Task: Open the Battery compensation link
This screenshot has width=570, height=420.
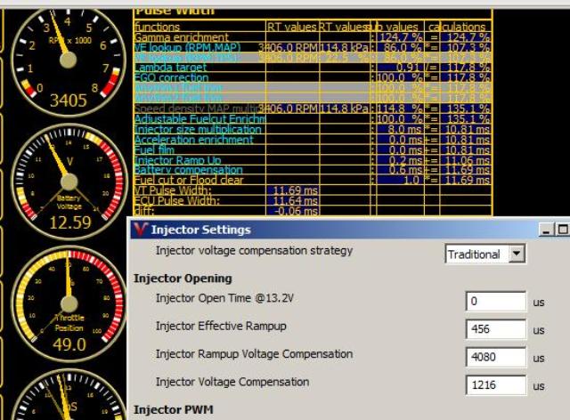Action: [188, 170]
